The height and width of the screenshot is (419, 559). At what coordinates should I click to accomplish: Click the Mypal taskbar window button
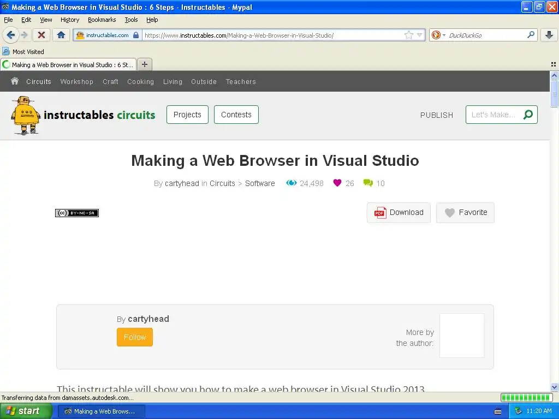pos(101,411)
